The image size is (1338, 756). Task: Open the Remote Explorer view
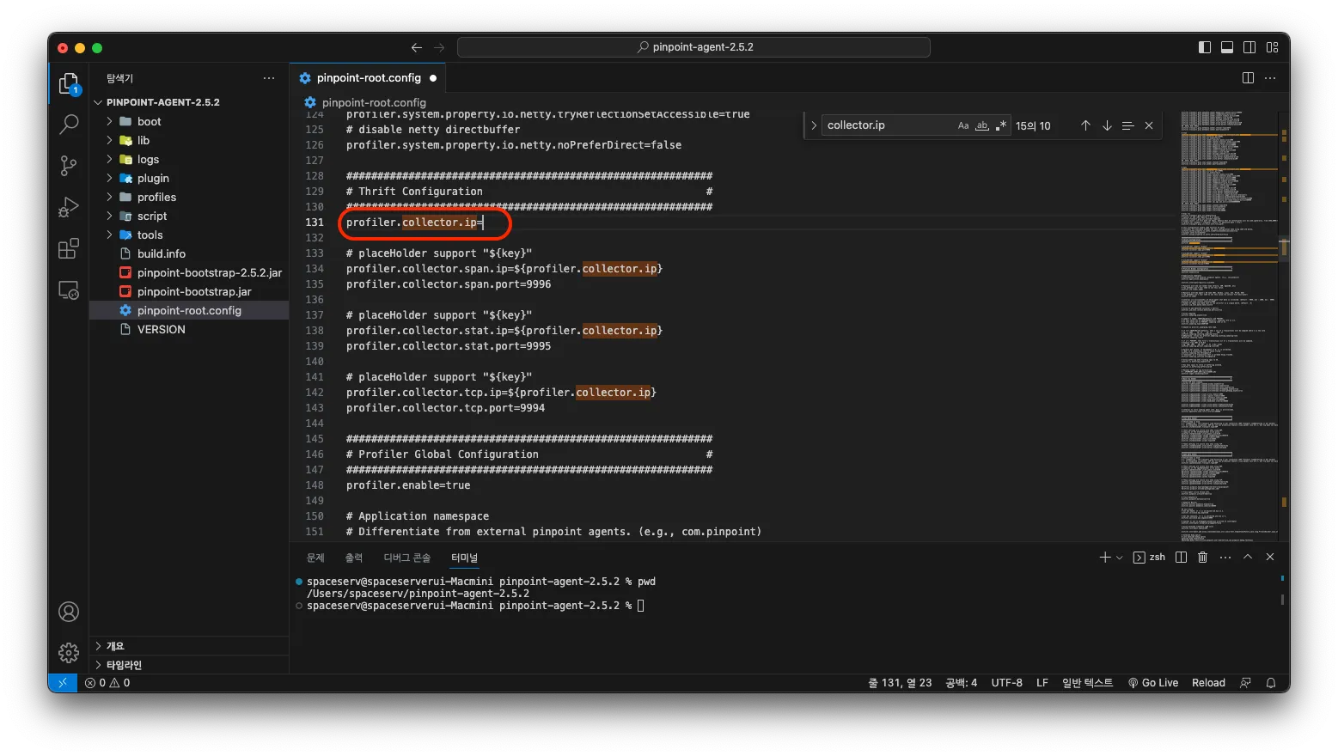(x=69, y=290)
